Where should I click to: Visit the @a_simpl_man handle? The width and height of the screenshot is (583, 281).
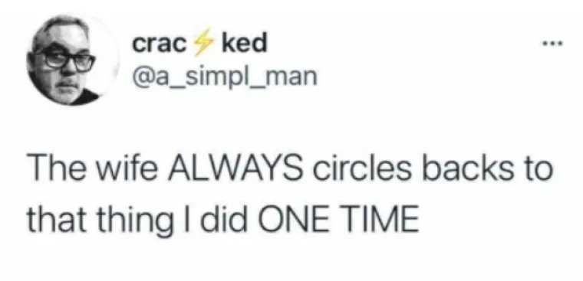pos(225,77)
